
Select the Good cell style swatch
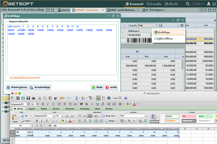tap(205, 116)
